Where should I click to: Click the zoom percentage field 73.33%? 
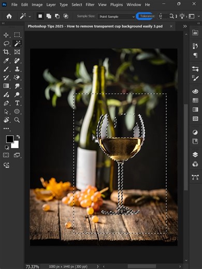pyautogui.click(x=32, y=266)
